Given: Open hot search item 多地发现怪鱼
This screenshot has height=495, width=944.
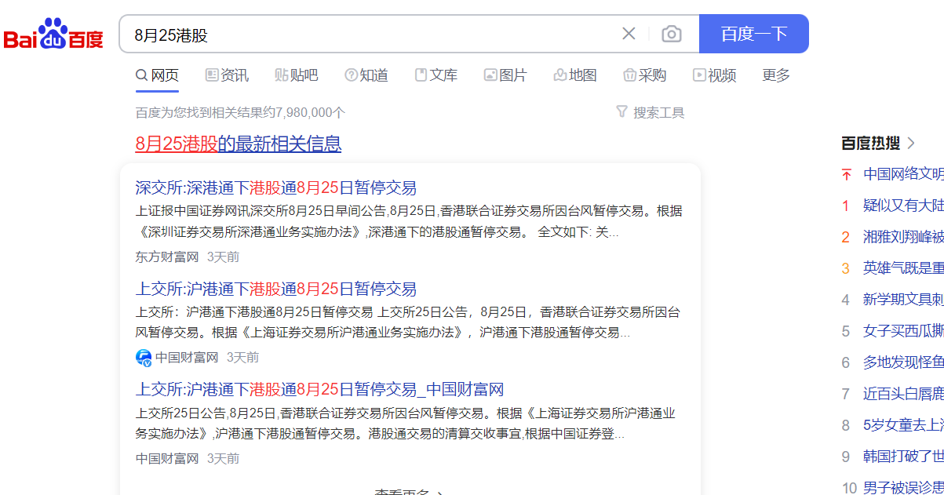Looking at the screenshot, I should pyautogui.click(x=903, y=362).
